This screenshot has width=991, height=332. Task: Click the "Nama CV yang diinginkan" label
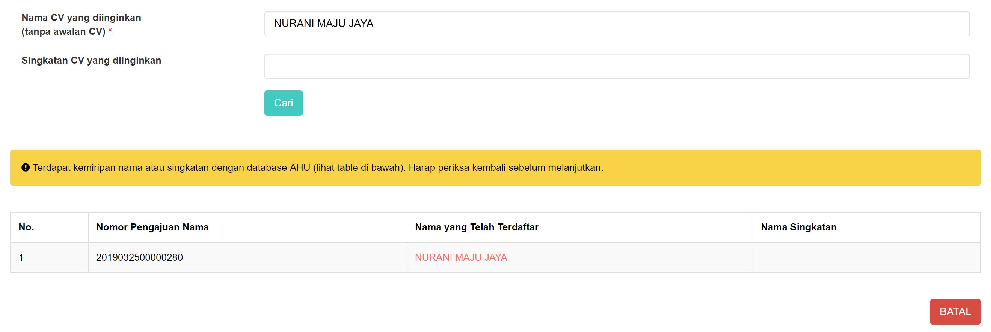pyautogui.click(x=81, y=18)
